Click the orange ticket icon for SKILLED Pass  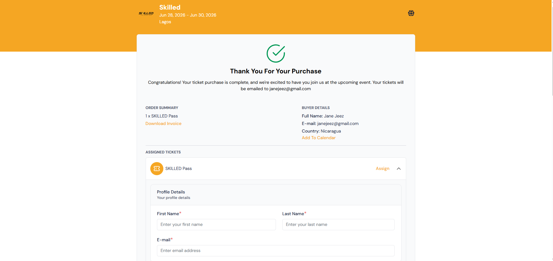tap(157, 168)
